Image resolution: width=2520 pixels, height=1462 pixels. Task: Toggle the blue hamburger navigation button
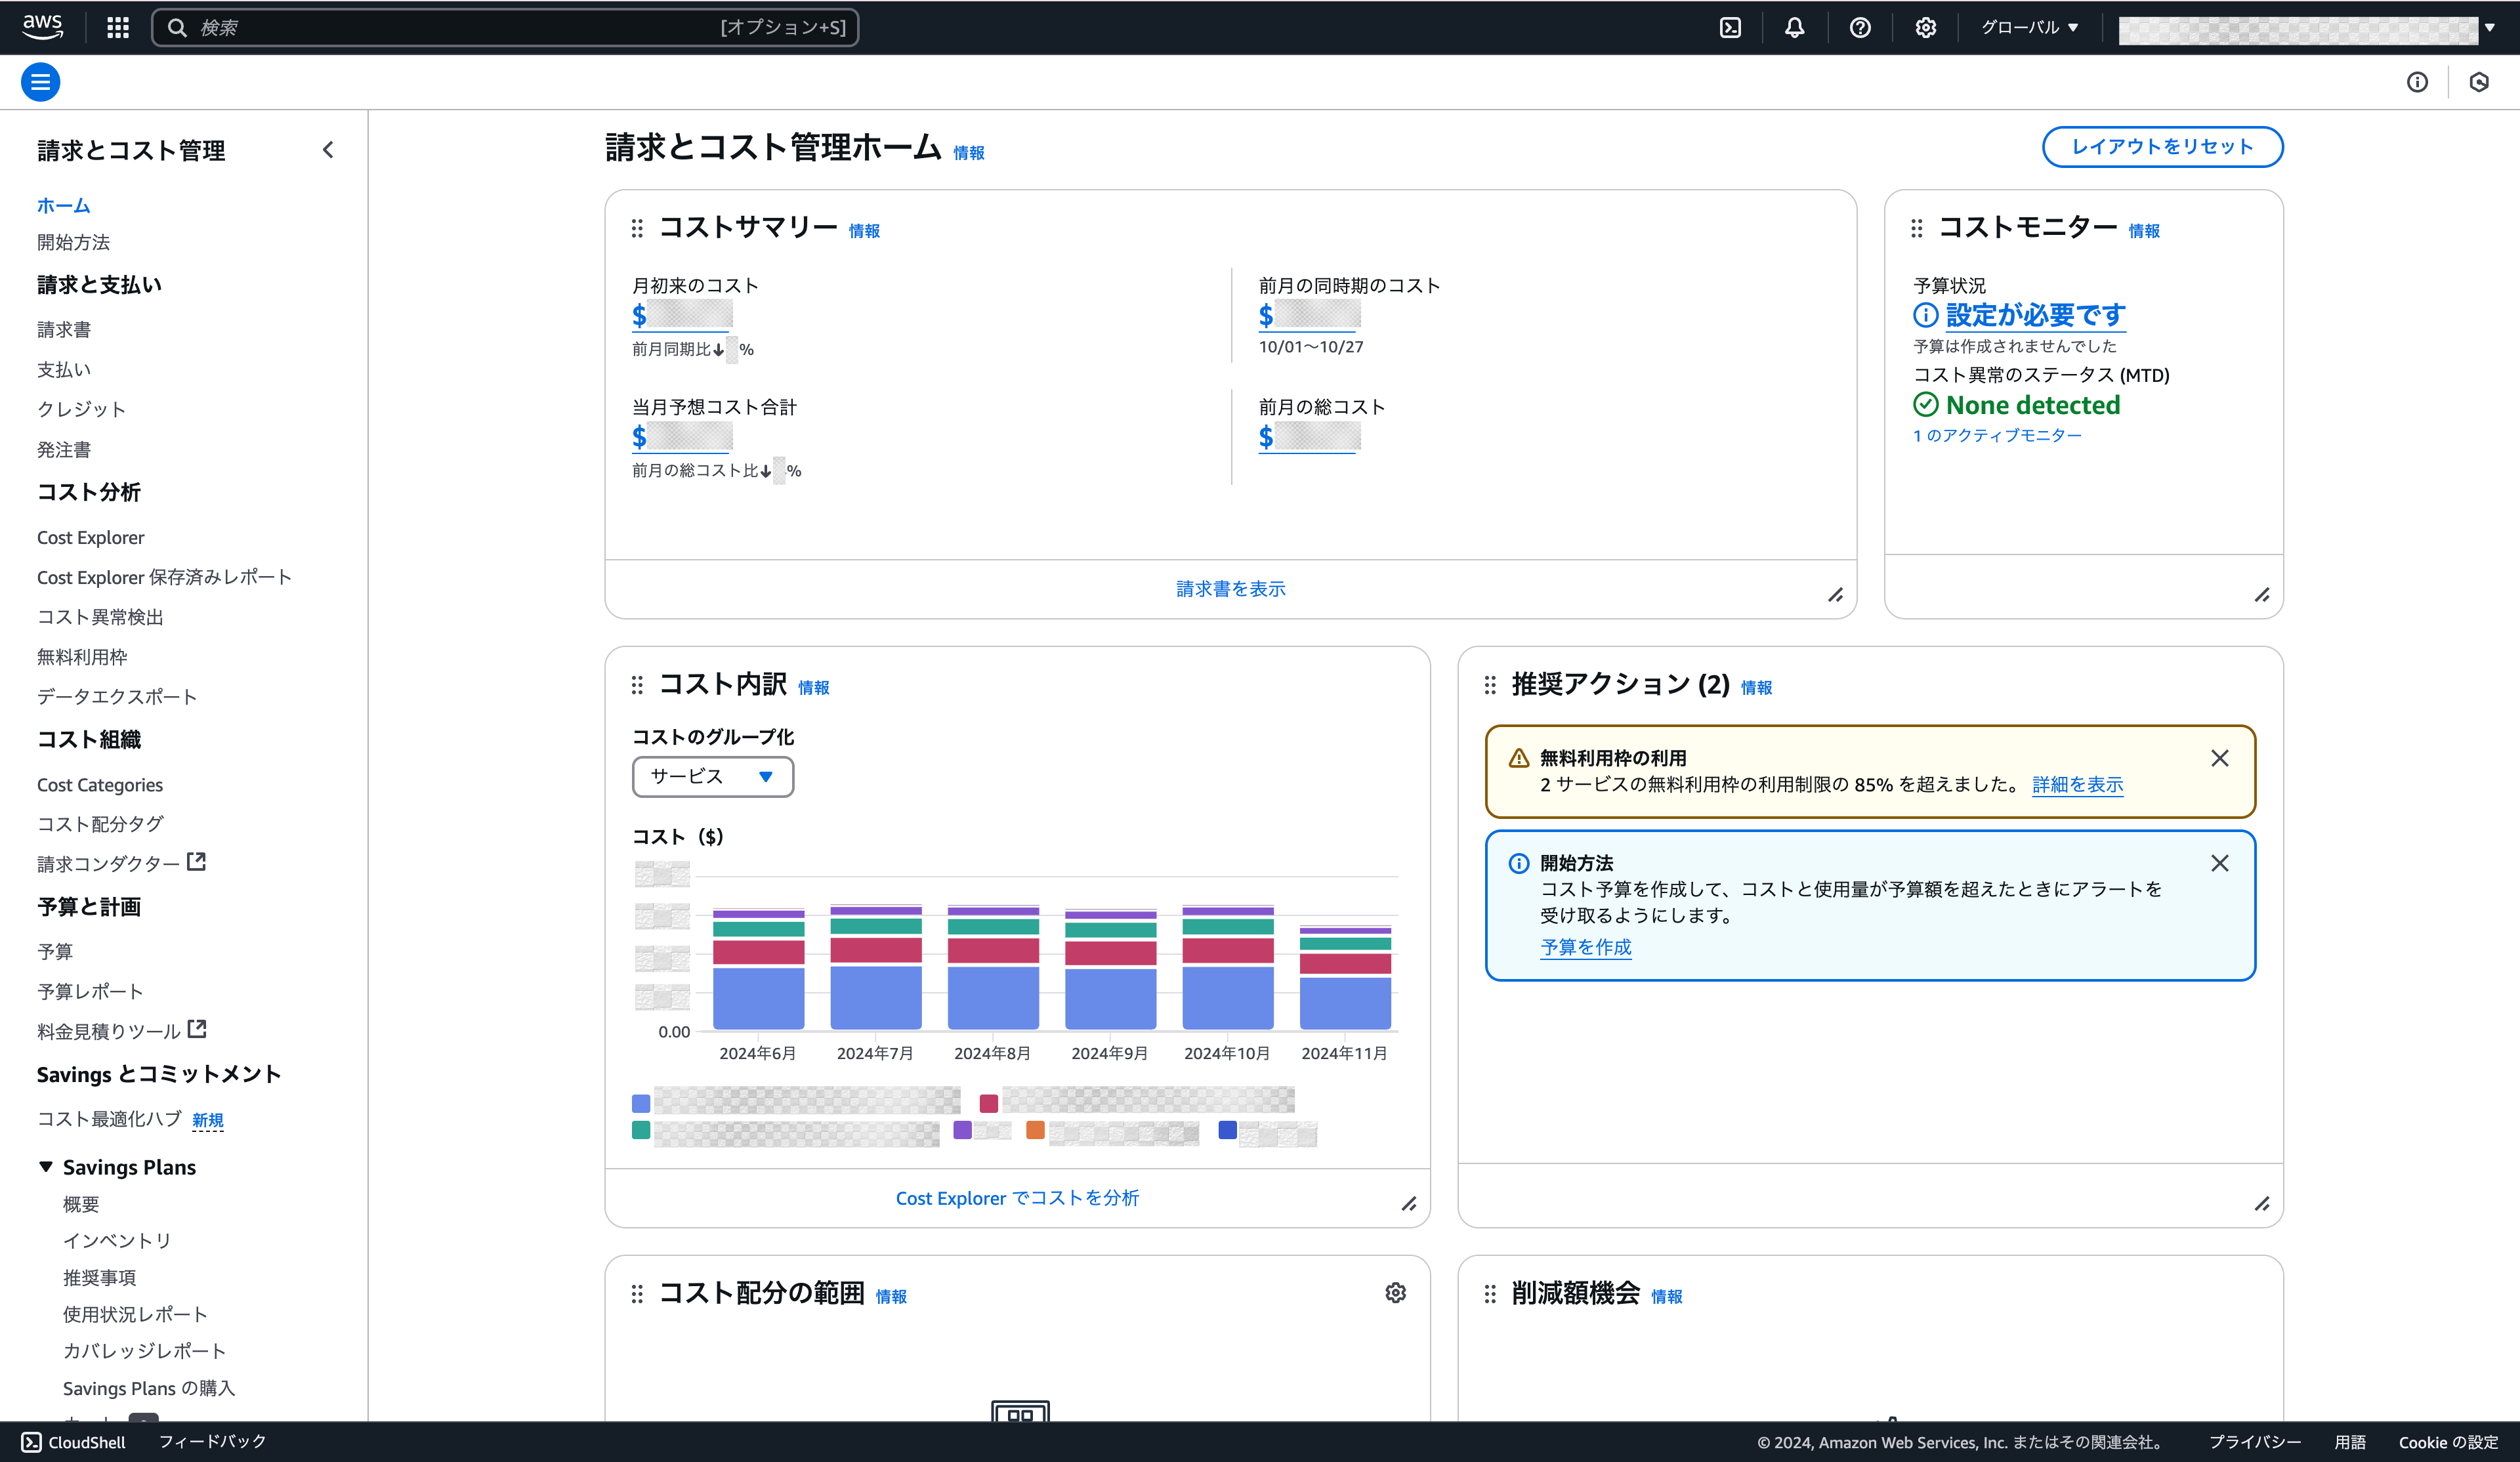(41, 82)
